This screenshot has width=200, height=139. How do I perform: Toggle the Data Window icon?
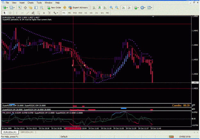coord(25,8)
